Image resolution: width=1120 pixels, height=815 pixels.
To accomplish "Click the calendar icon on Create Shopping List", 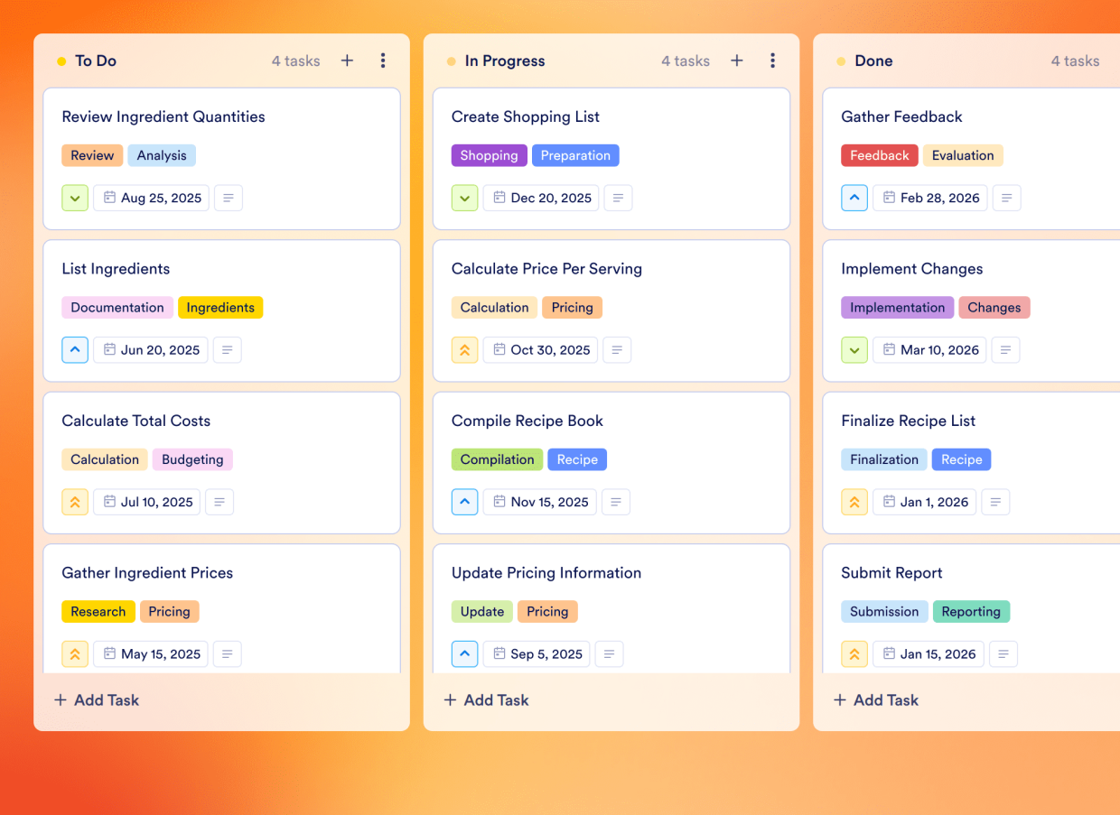I will click(x=501, y=198).
